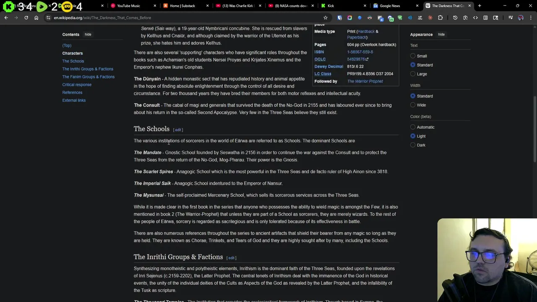
Task: Select Wide page width
Action: 413,105
